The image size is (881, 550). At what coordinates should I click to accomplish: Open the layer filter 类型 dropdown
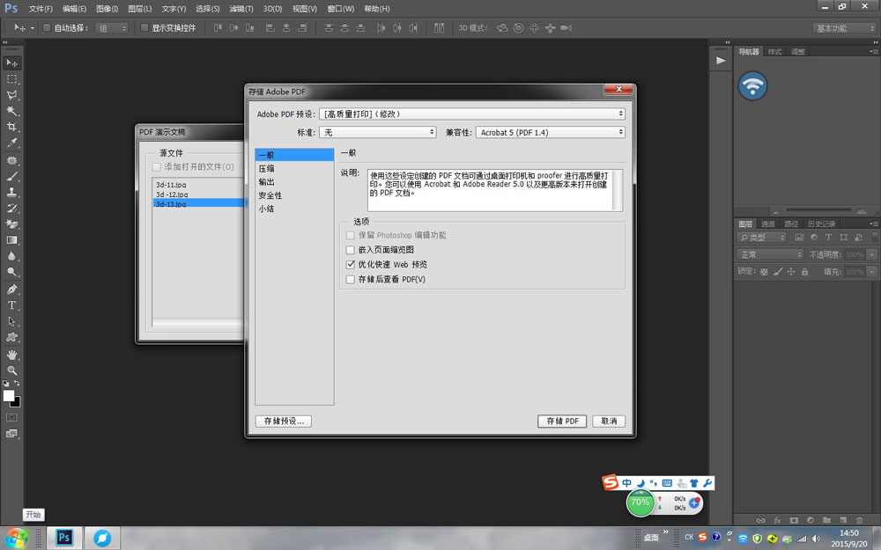coord(761,238)
